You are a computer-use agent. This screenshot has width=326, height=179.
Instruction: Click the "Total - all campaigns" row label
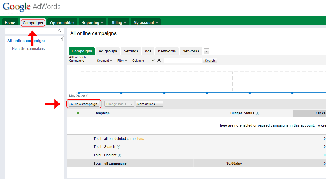110,163
